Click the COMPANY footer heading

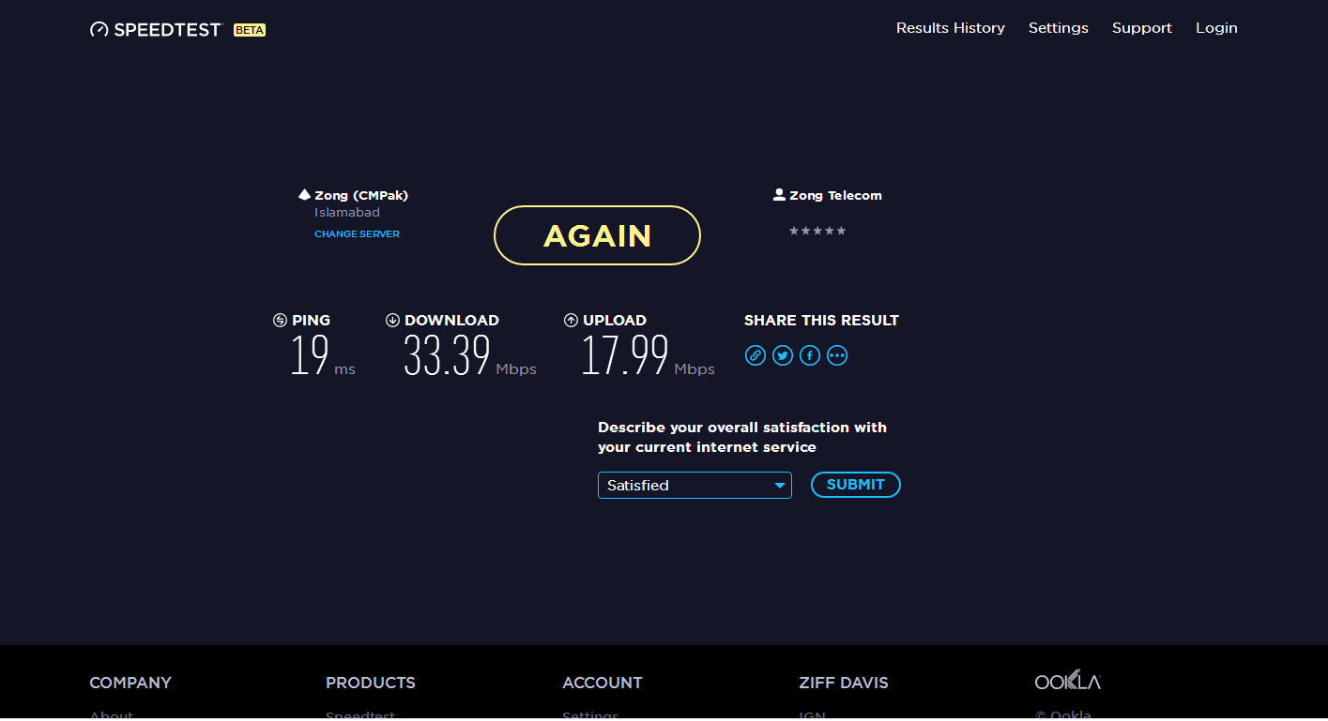pyautogui.click(x=130, y=683)
